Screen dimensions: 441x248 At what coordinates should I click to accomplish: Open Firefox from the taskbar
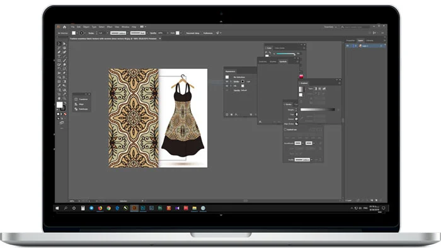100,208
